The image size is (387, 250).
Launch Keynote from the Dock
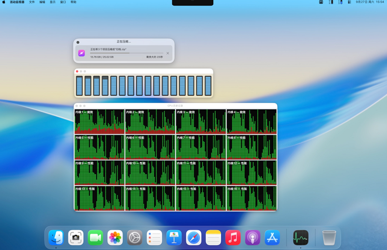(x=174, y=237)
